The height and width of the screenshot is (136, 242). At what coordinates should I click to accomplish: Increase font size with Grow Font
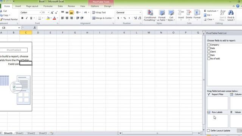tap(52, 12)
